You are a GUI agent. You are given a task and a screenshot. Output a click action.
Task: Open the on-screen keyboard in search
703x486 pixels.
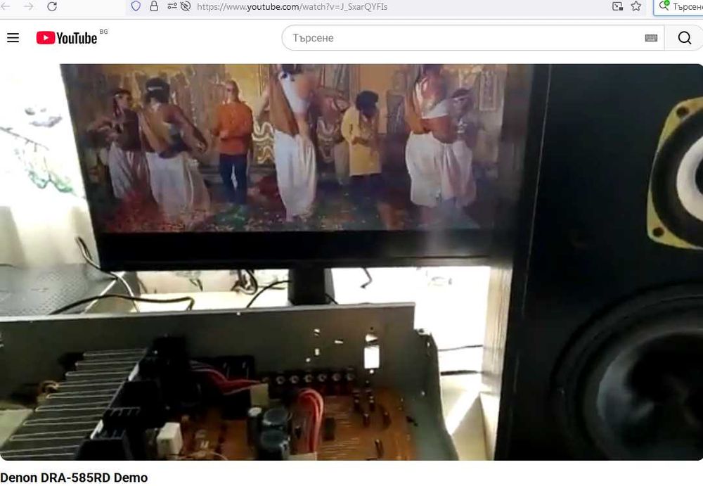pos(651,38)
